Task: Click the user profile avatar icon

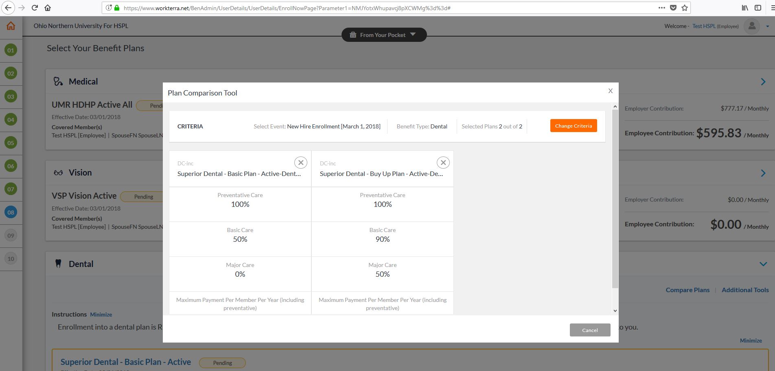Action: pyautogui.click(x=752, y=26)
